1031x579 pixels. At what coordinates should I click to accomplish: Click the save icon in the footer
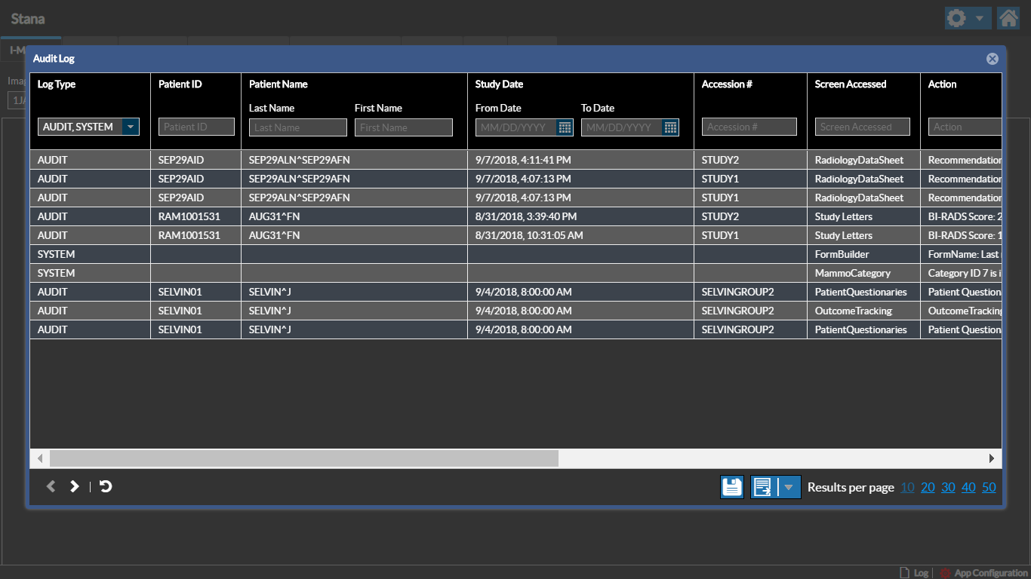pos(731,487)
